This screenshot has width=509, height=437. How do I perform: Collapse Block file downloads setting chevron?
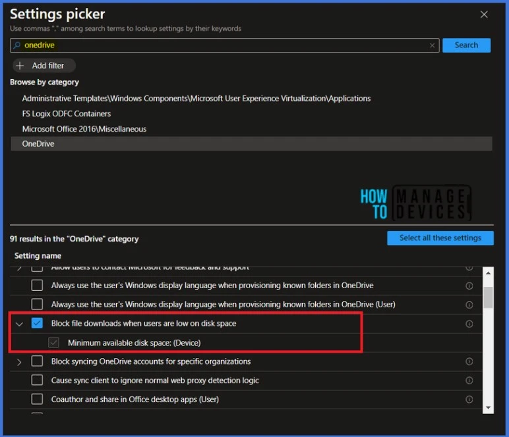pyautogui.click(x=19, y=324)
